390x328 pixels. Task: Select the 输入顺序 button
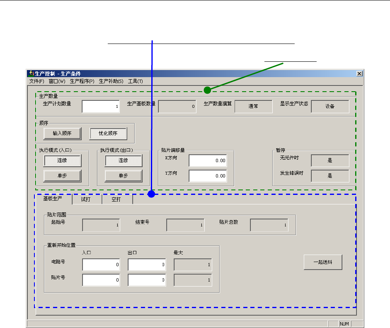[x=62, y=134]
